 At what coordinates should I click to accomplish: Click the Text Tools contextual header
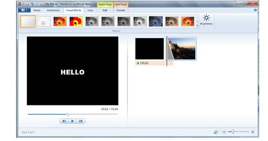coord(121,5)
